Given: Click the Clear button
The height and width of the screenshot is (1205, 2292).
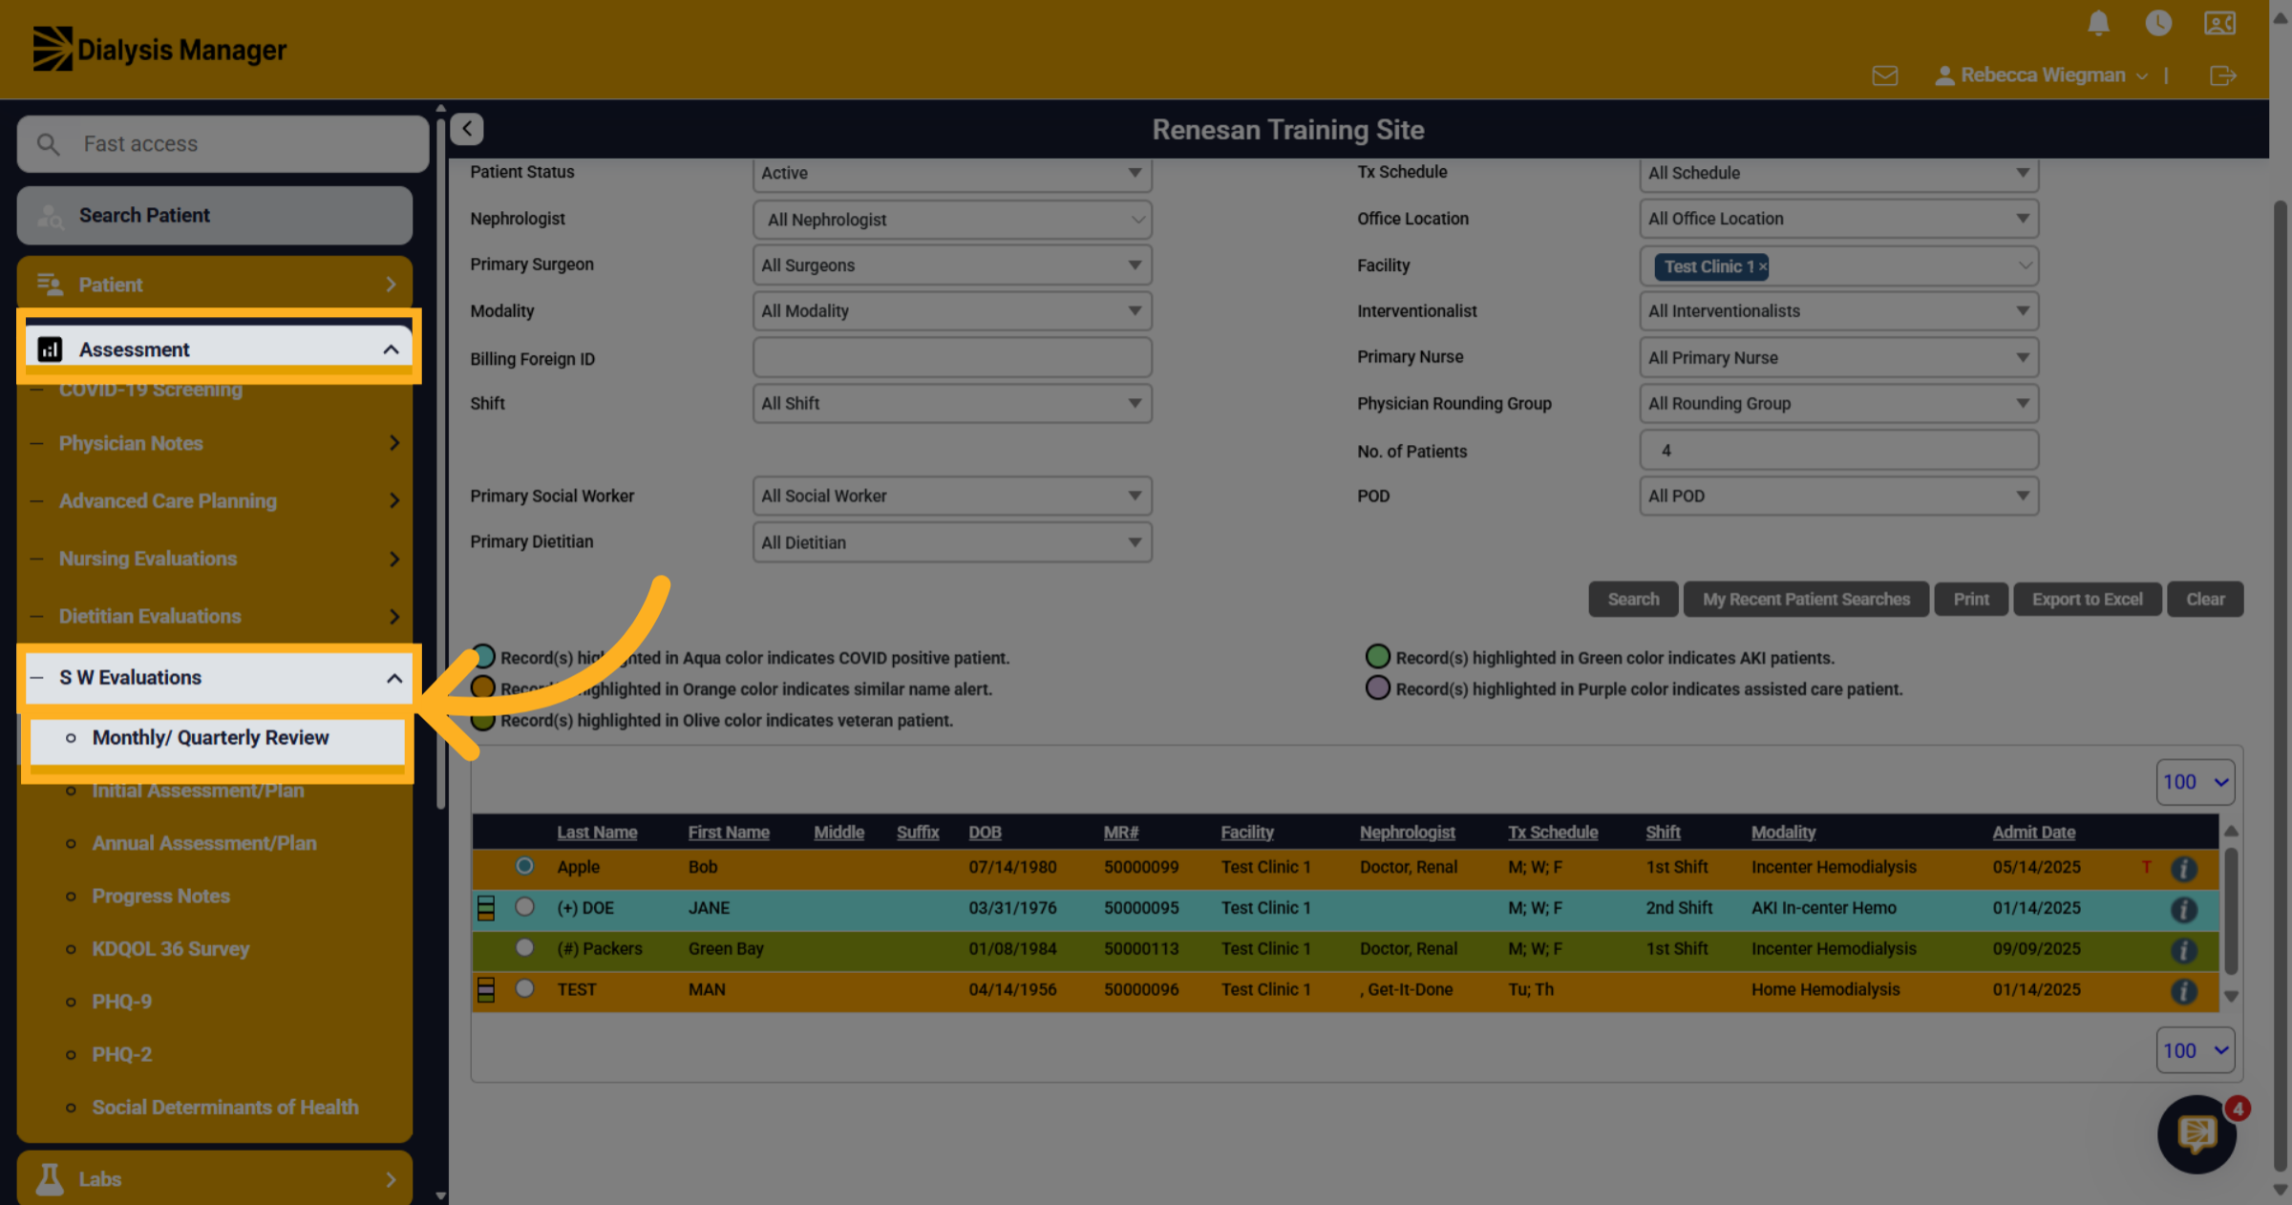Looking at the screenshot, I should click(2205, 600).
